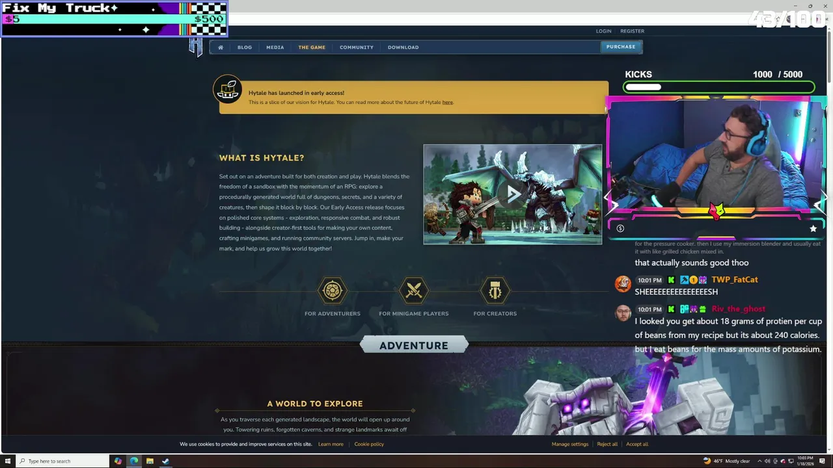Click the star icon under webcam
This screenshot has width=833, height=468.
[x=813, y=228]
